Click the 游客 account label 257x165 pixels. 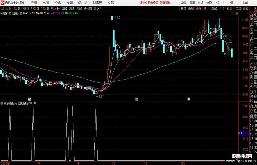click(246, 3)
